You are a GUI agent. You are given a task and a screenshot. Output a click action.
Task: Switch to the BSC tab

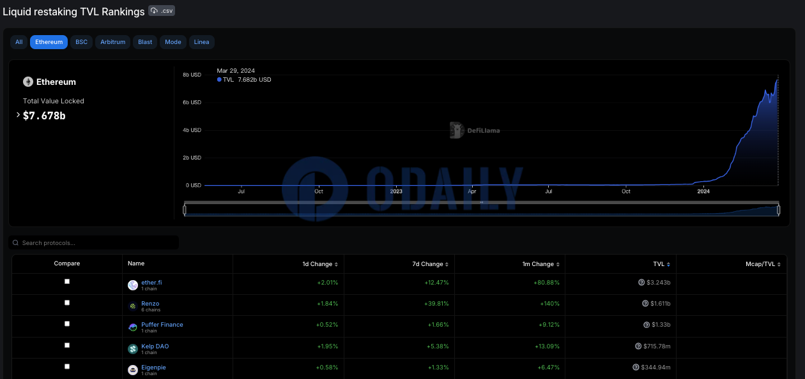click(x=81, y=42)
